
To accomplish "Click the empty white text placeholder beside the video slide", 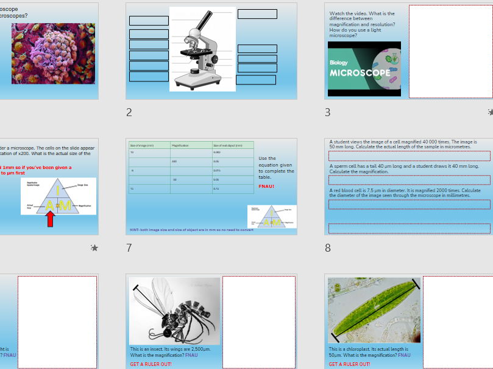I will coord(450,50).
